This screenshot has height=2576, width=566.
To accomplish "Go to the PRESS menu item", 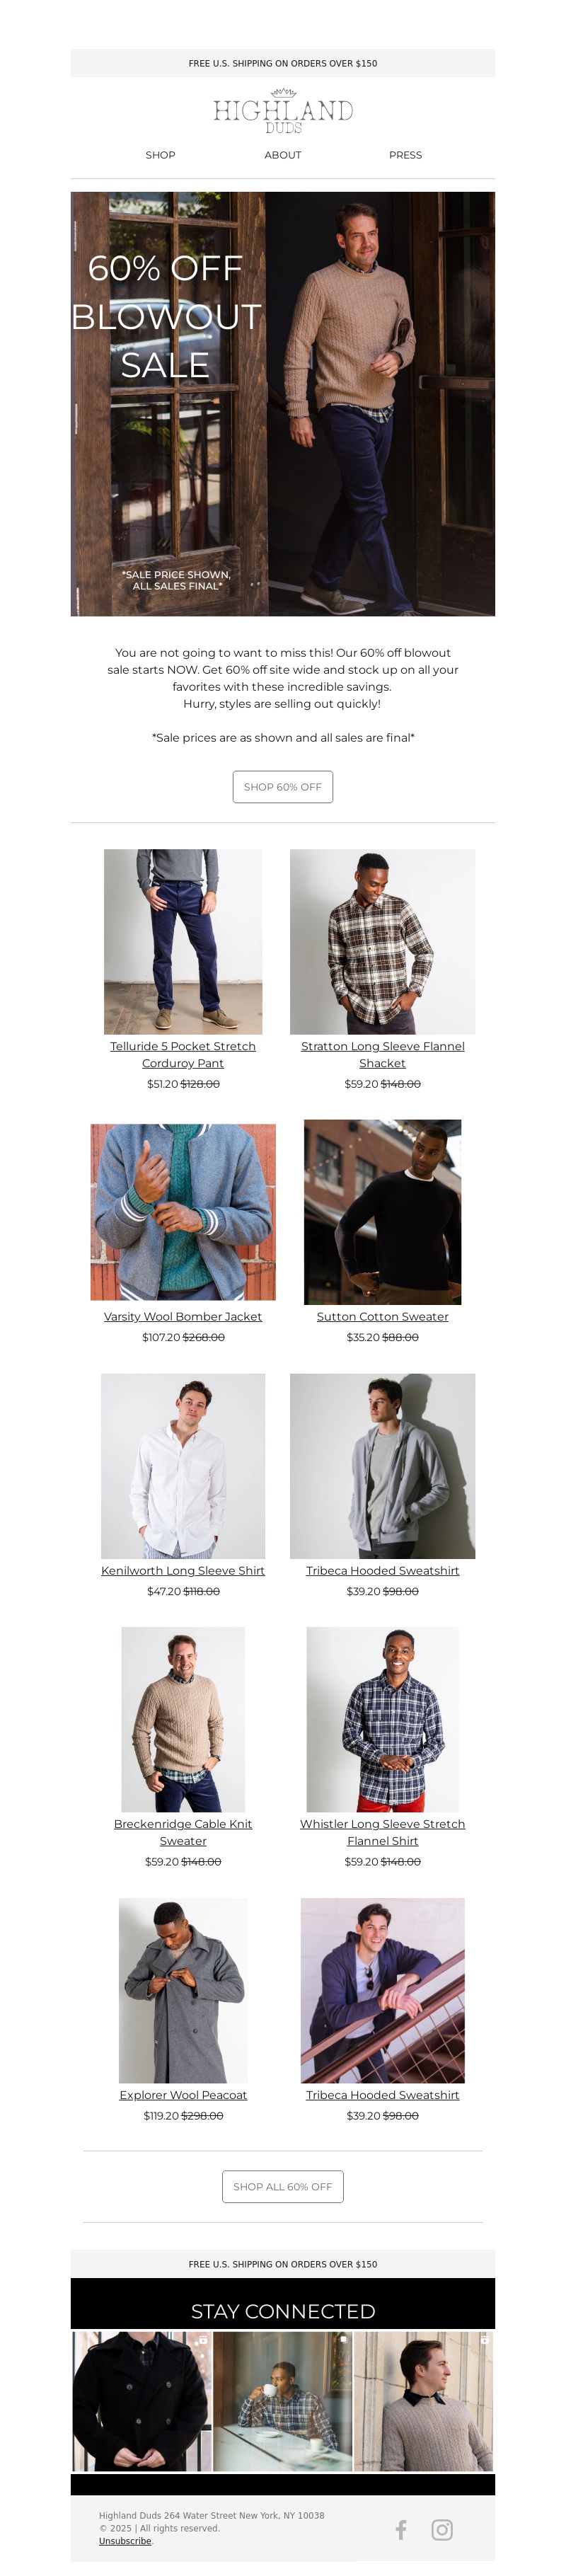I will [405, 155].
